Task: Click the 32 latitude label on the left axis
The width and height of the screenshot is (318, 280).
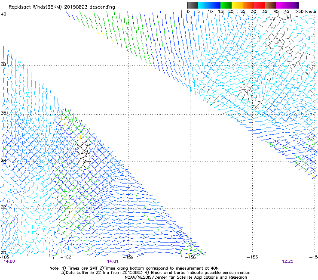Action: point(3,207)
